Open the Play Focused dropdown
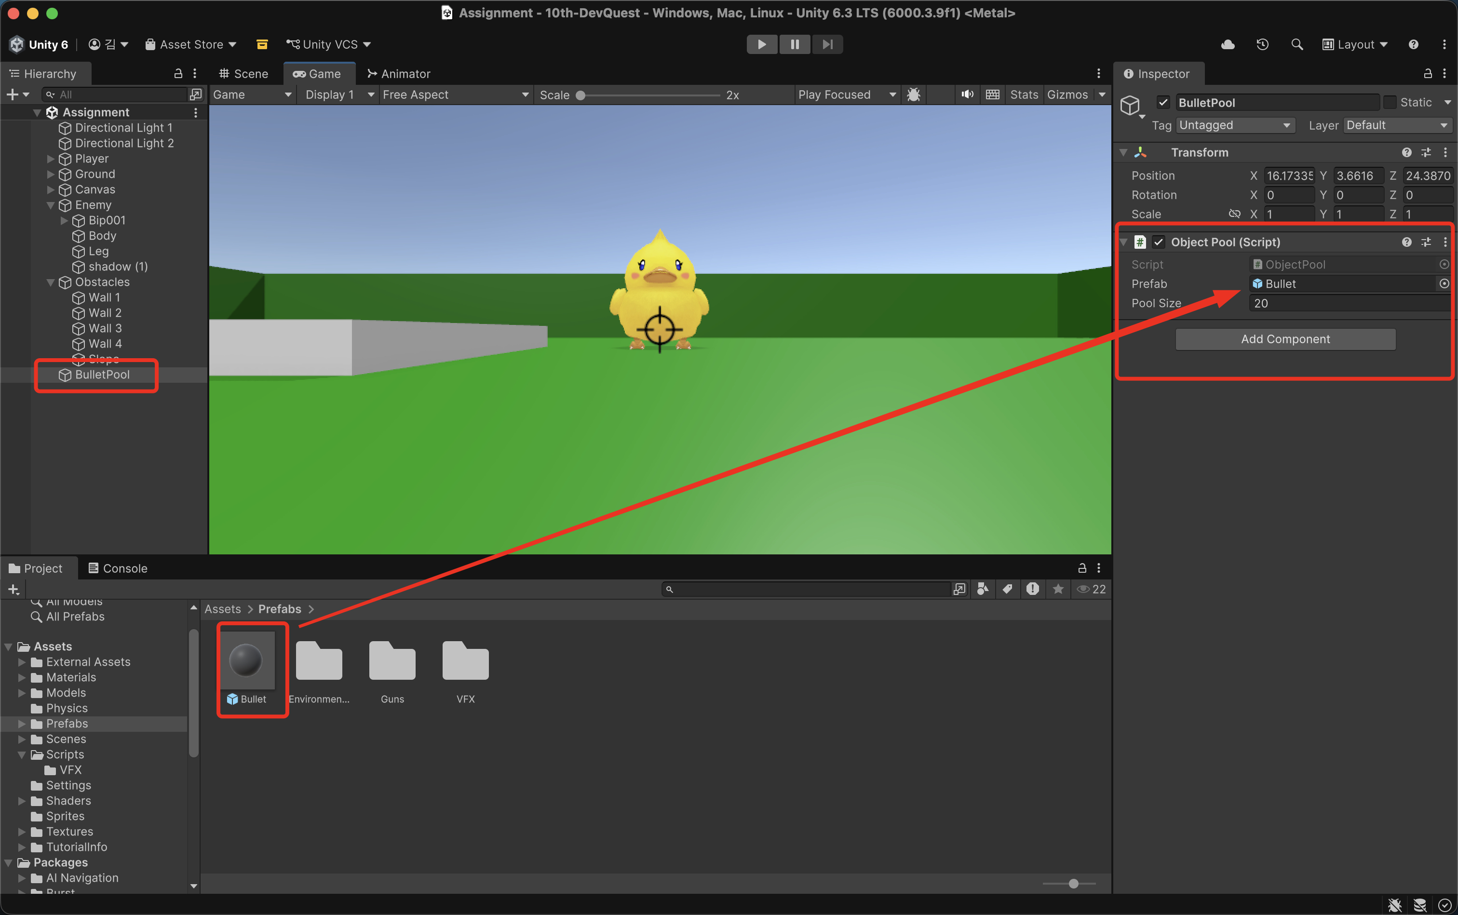Viewport: 1458px width, 915px height. (847, 94)
